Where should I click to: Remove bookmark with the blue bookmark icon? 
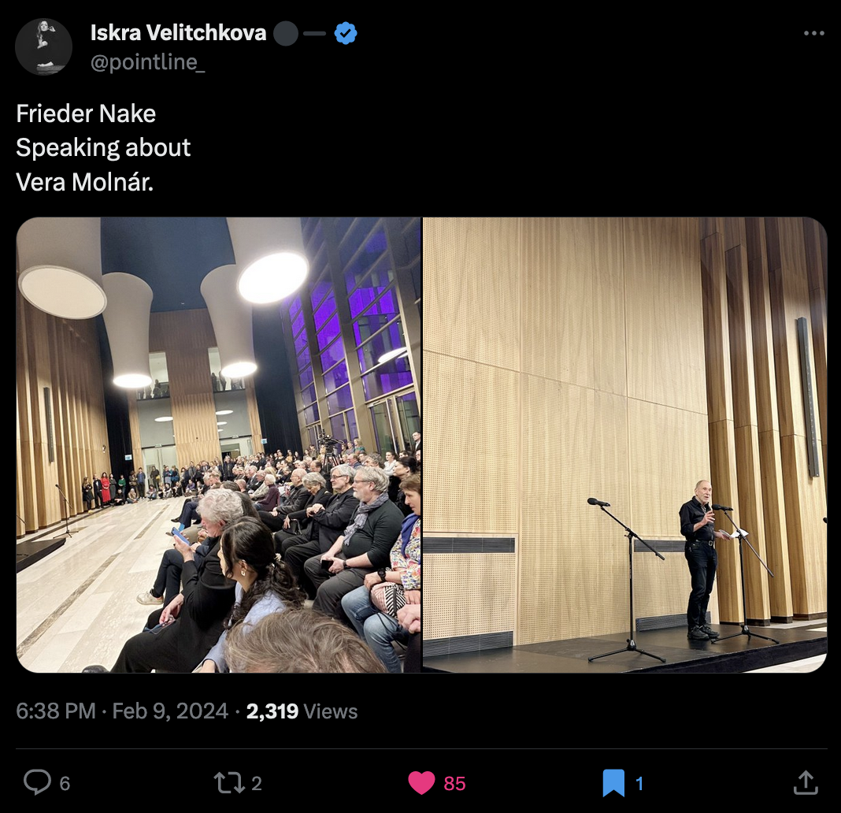[613, 783]
